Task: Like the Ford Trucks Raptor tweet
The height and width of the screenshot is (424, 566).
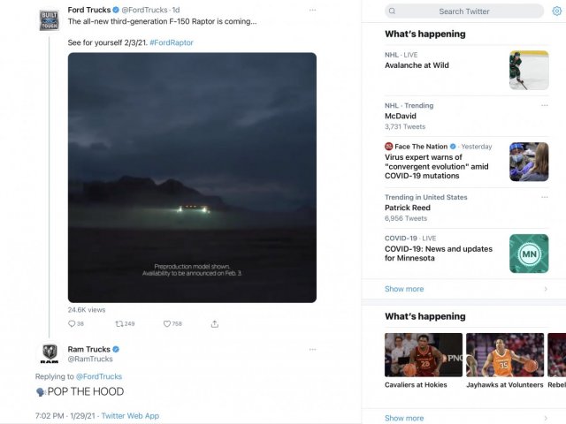Action: coord(167,324)
